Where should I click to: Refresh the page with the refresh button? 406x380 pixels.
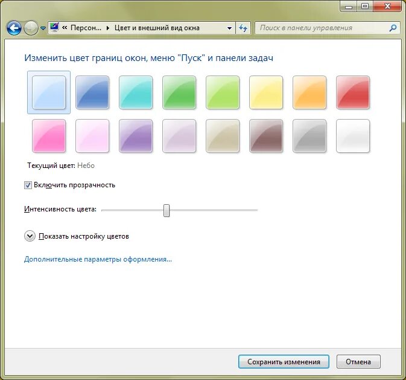[243, 28]
